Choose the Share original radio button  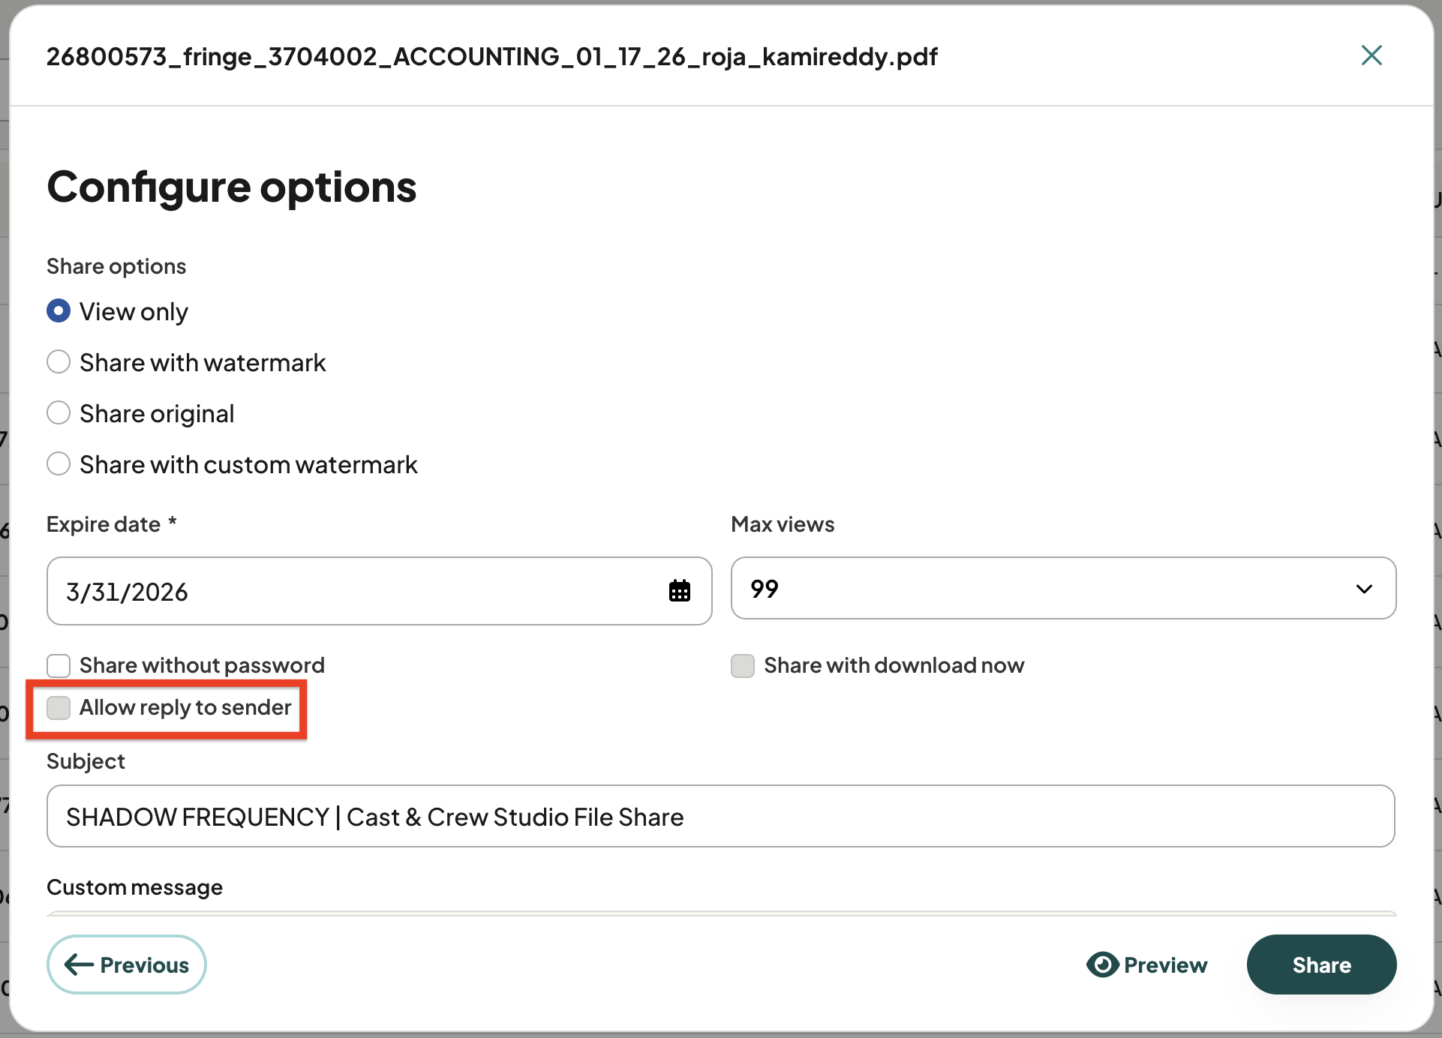point(59,413)
